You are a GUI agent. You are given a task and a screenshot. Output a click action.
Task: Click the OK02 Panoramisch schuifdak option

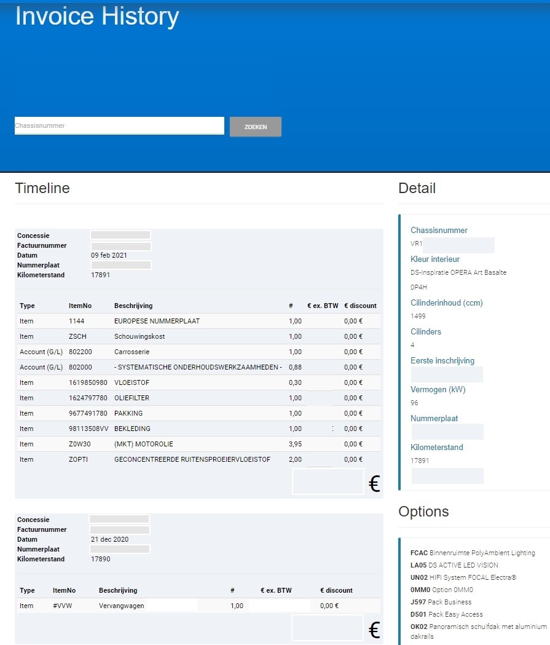(477, 627)
